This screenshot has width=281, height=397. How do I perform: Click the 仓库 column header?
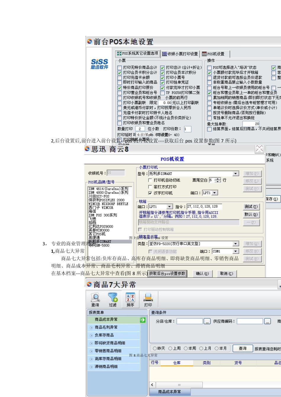pyautogui.click(x=177, y=363)
